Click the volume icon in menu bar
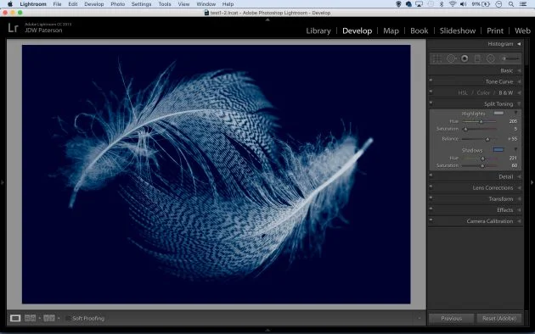 tap(463, 4)
